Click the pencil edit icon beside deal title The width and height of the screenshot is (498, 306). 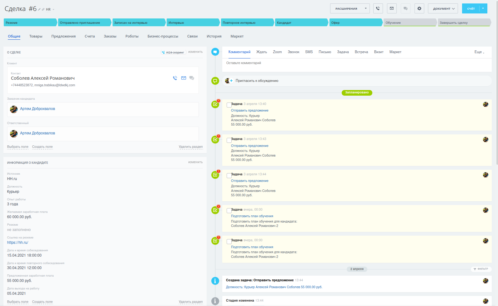pos(39,9)
